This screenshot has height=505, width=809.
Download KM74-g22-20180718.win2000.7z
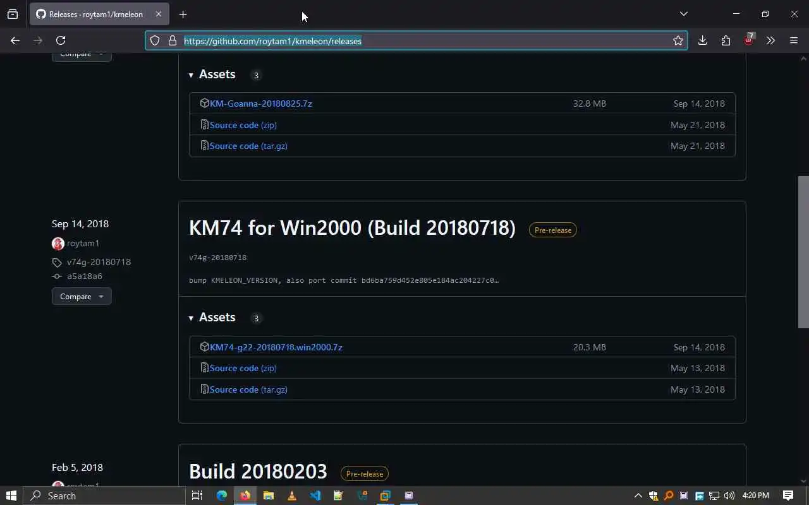(x=276, y=347)
